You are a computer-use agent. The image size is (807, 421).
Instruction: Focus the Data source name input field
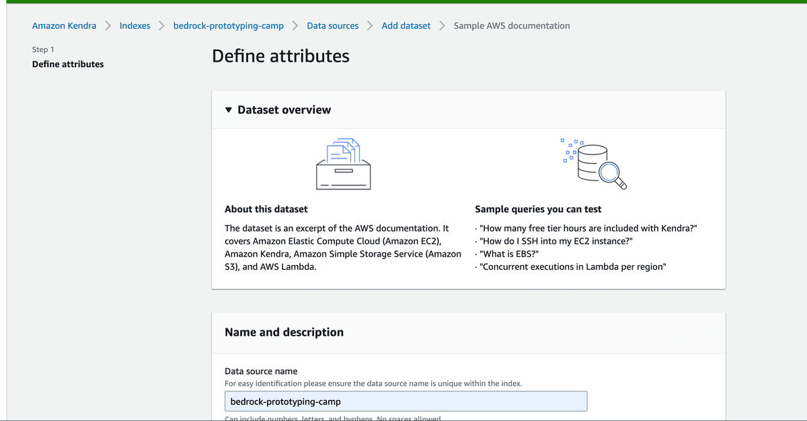[406, 402]
